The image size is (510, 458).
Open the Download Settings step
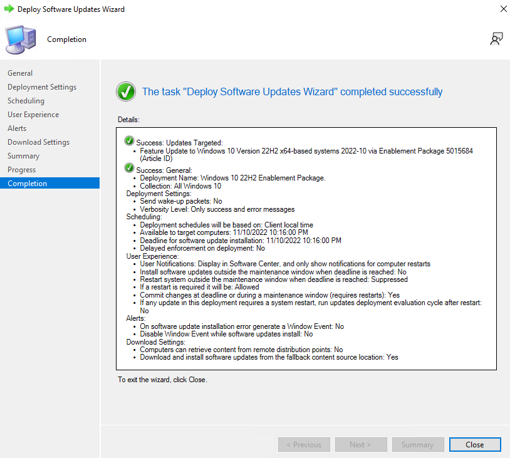click(39, 142)
